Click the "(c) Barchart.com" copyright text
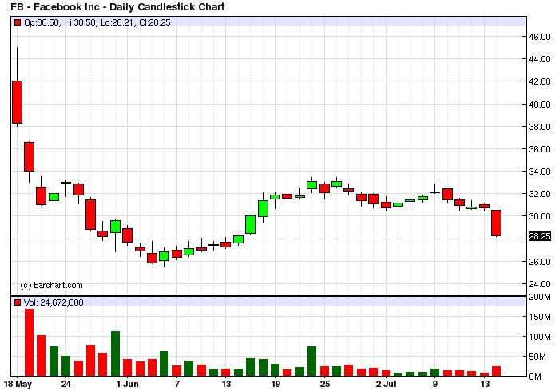Image resolution: width=555 pixels, height=391 pixels. click(51, 285)
